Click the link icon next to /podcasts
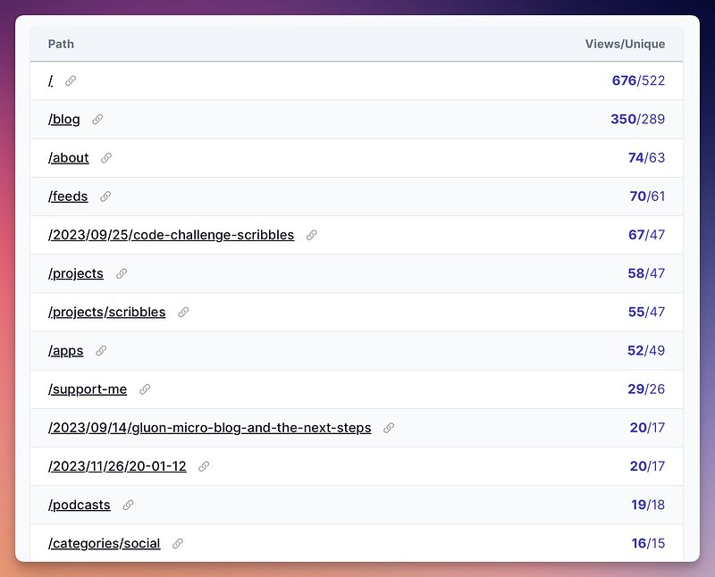 coord(128,505)
